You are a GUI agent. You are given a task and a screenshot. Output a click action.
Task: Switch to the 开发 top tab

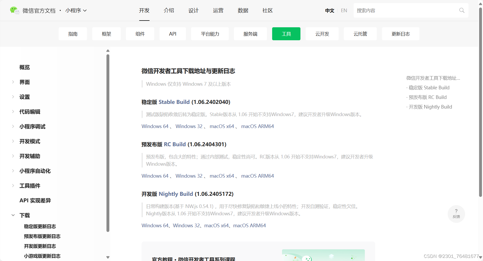coord(144,10)
